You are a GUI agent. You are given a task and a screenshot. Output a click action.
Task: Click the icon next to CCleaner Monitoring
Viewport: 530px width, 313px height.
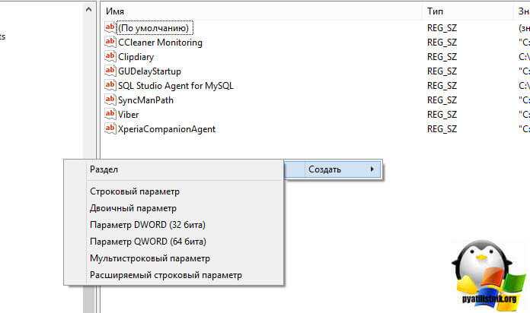point(110,42)
